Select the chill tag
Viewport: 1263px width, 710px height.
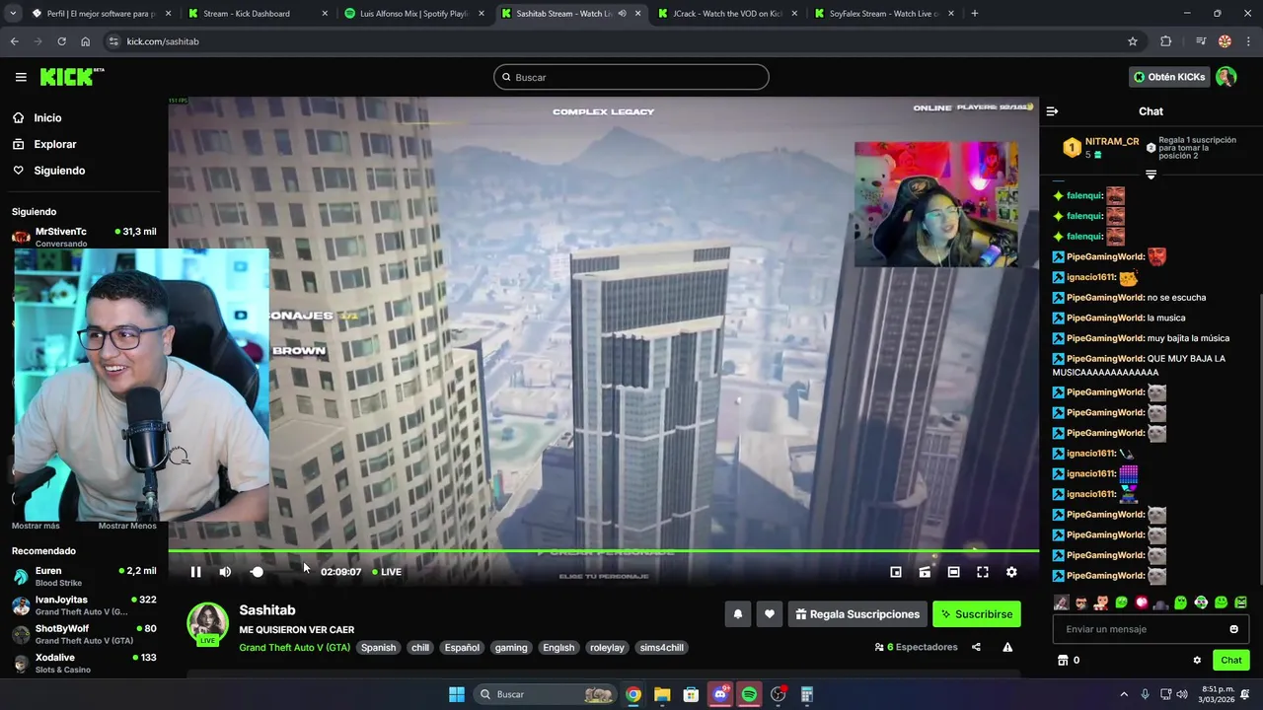pos(420,648)
